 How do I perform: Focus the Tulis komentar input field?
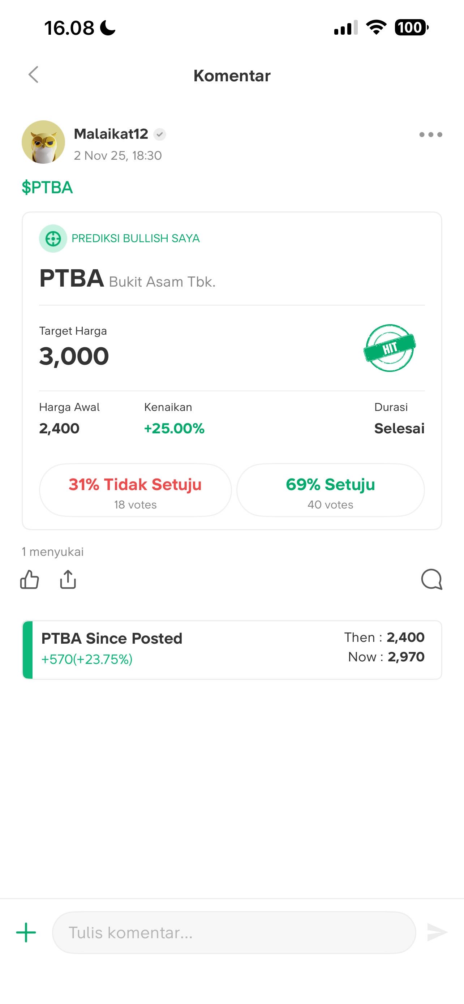[x=234, y=932]
